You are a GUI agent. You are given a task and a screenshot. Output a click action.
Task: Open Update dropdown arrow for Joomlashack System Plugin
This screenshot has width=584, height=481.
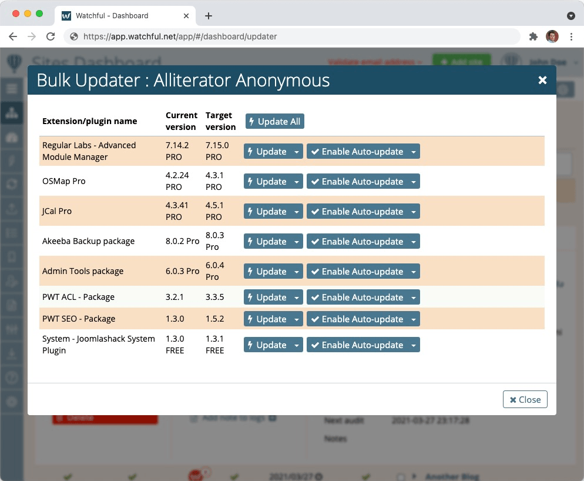297,345
